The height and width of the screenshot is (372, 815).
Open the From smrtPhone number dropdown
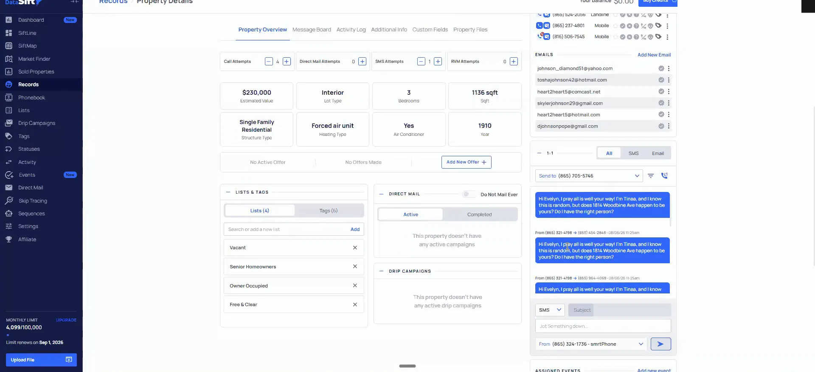[591, 344]
